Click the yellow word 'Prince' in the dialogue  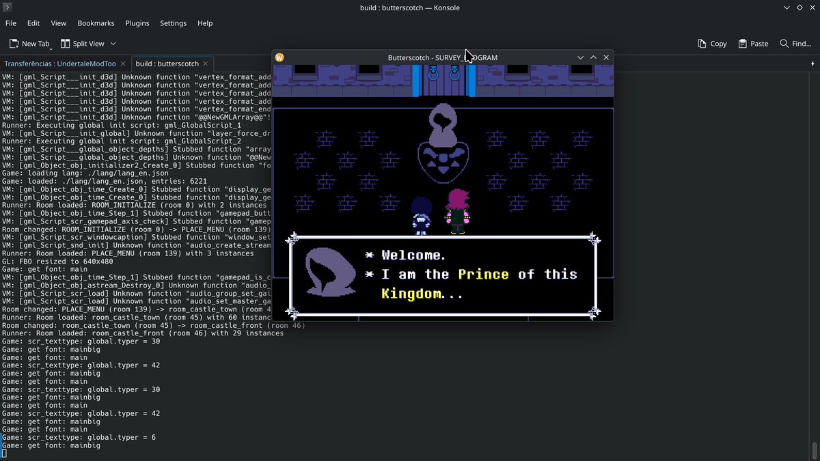point(483,275)
